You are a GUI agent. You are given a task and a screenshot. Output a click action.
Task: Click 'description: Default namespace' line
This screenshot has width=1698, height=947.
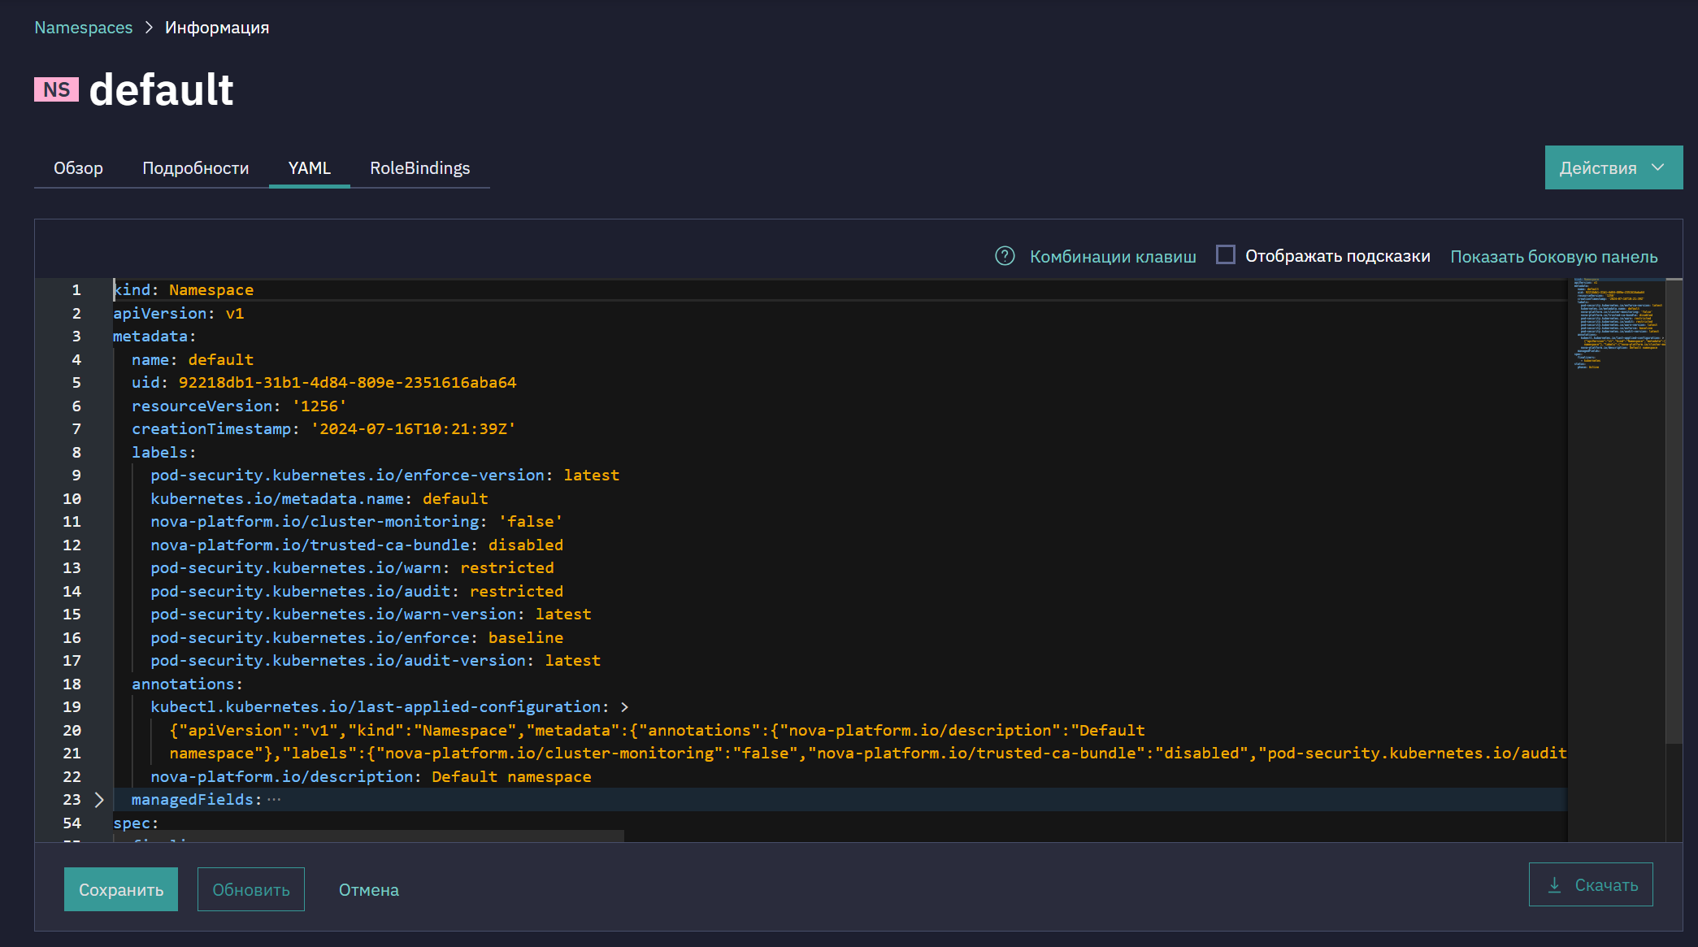click(371, 776)
